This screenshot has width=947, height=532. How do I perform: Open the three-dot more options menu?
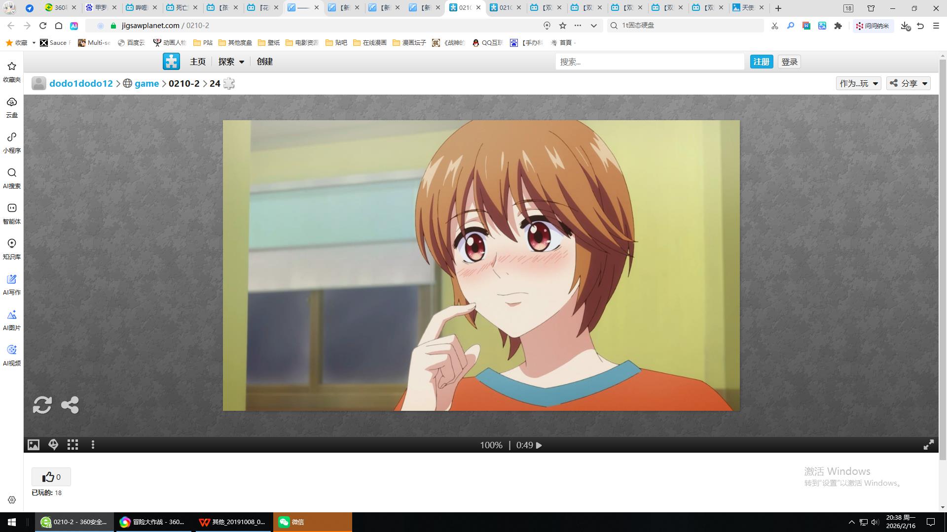(x=93, y=445)
